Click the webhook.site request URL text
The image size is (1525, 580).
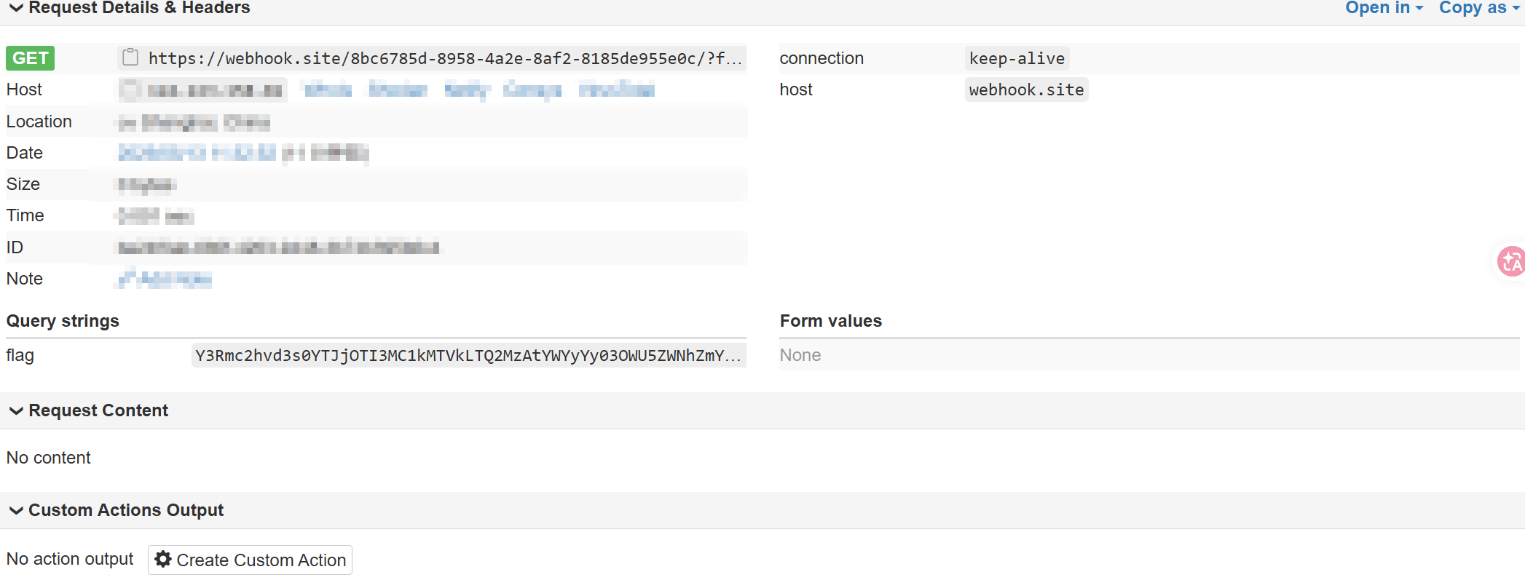tap(445, 58)
